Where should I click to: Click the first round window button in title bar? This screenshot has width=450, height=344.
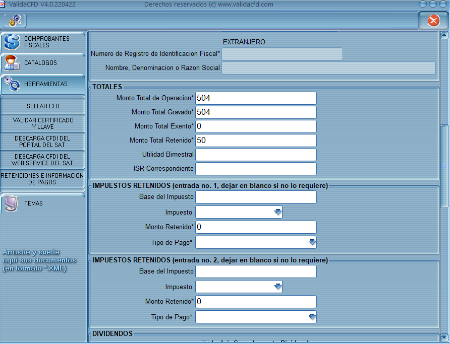tap(423, 4)
